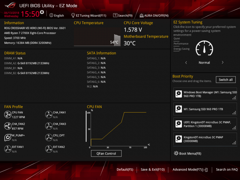Click the AURA light icon
Viewport: 240px width, 180px height.
tap(141, 16)
